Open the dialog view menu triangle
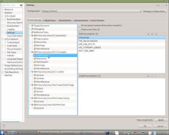This screenshot has height=135, width=169. pyautogui.click(x=166, y=5)
